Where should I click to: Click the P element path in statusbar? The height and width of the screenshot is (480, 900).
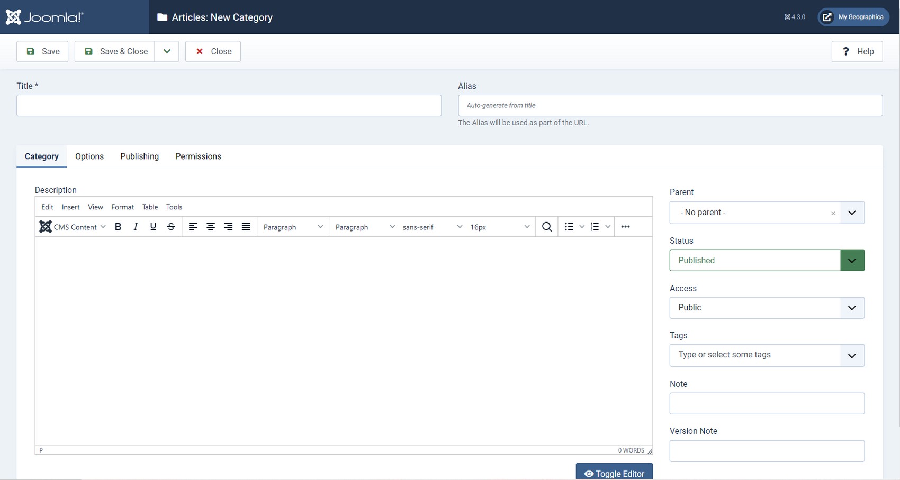tap(41, 450)
